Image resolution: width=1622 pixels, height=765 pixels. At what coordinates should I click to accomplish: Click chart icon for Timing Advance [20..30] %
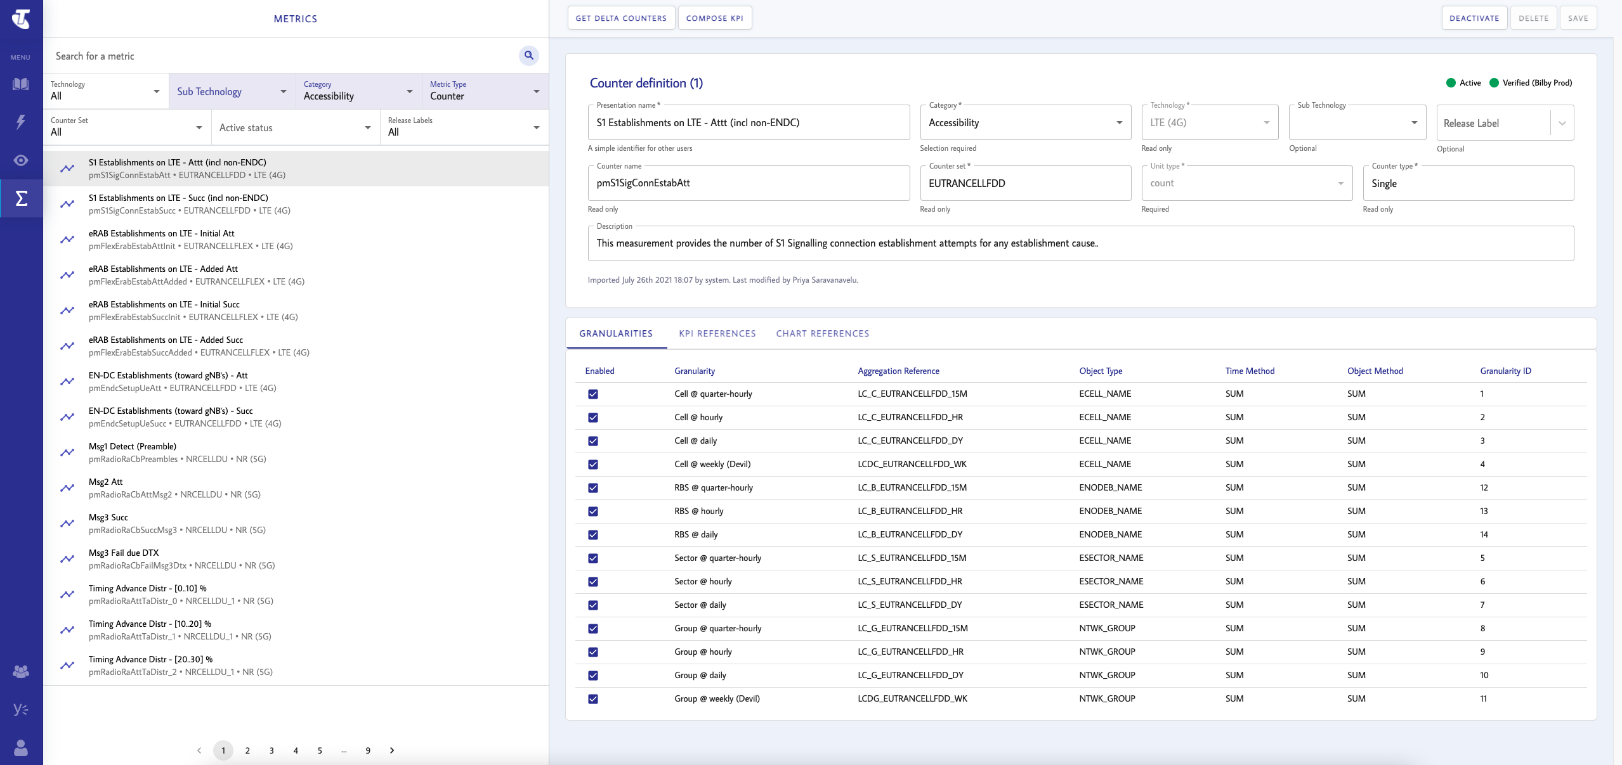coord(67,665)
